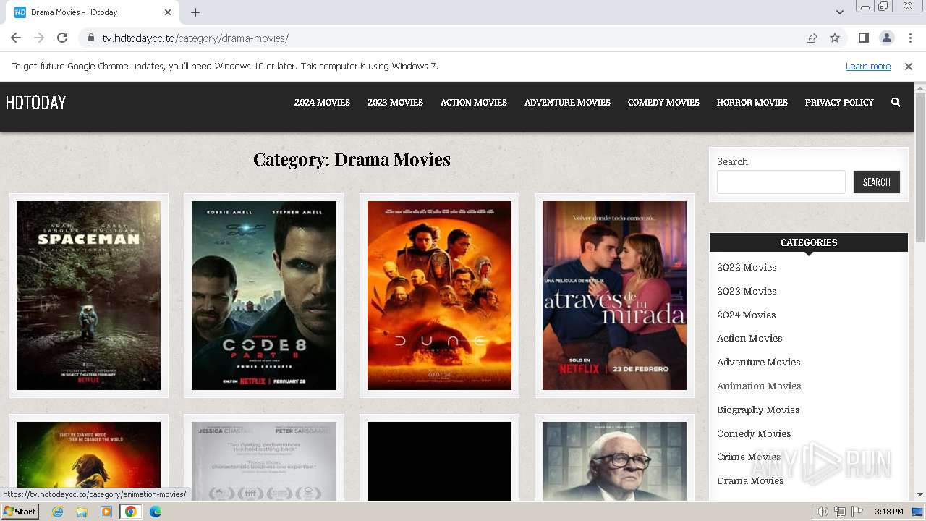Open 2024 Movies category link in sidebar
This screenshot has height=521, width=926.
(746, 315)
